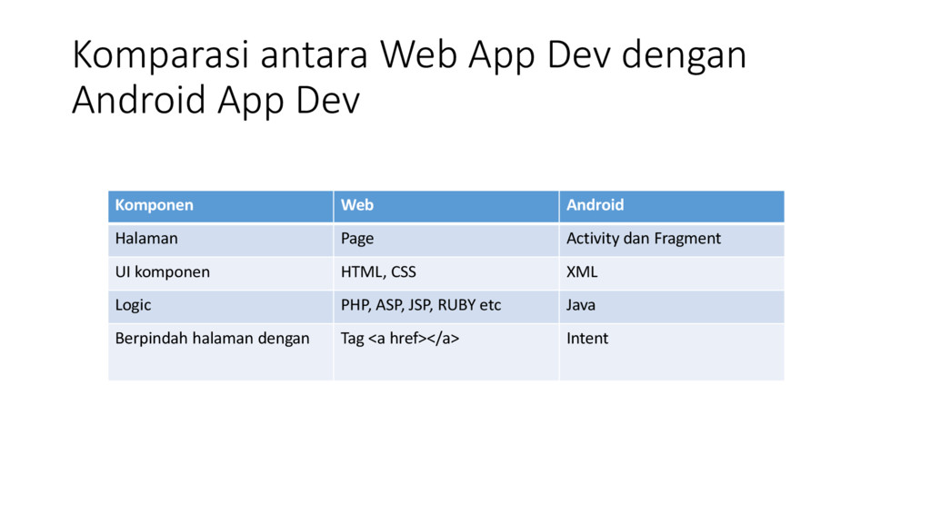Select the 'Komponen' header cell
This screenshot has height=523, width=931.
(x=221, y=206)
